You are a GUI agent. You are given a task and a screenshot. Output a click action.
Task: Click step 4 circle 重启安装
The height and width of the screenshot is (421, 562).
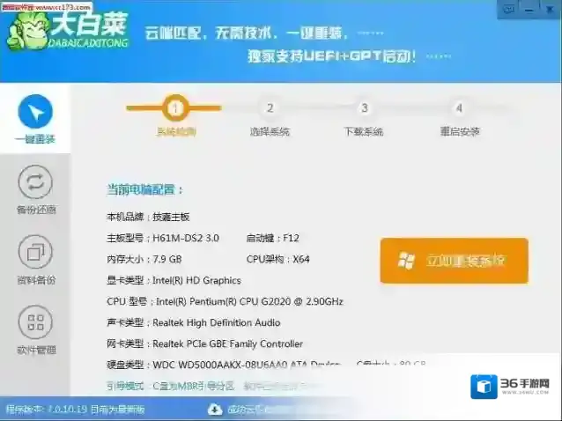(x=459, y=107)
